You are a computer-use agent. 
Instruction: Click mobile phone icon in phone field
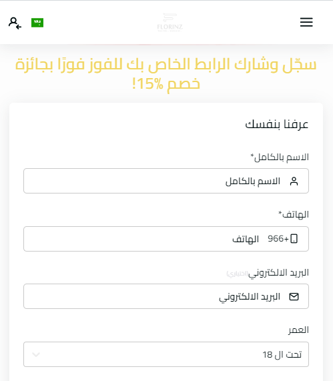tap(294, 239)
